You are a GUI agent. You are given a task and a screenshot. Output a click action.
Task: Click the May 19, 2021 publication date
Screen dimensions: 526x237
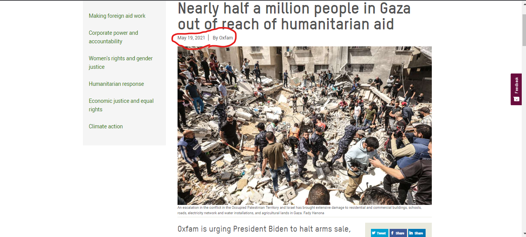191,38
